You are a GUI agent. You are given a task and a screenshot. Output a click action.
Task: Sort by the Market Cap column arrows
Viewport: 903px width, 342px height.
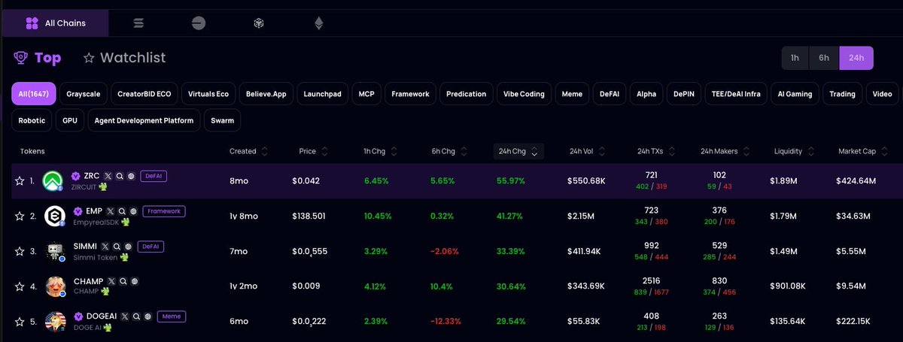pyautogui.click(x=884, y=151)
